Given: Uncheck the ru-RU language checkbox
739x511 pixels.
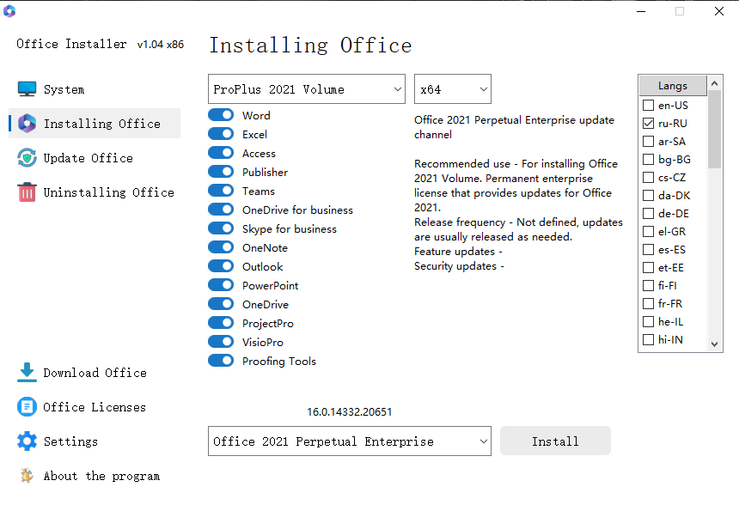Looking at the screenshot, I should [x=648, y=123].
